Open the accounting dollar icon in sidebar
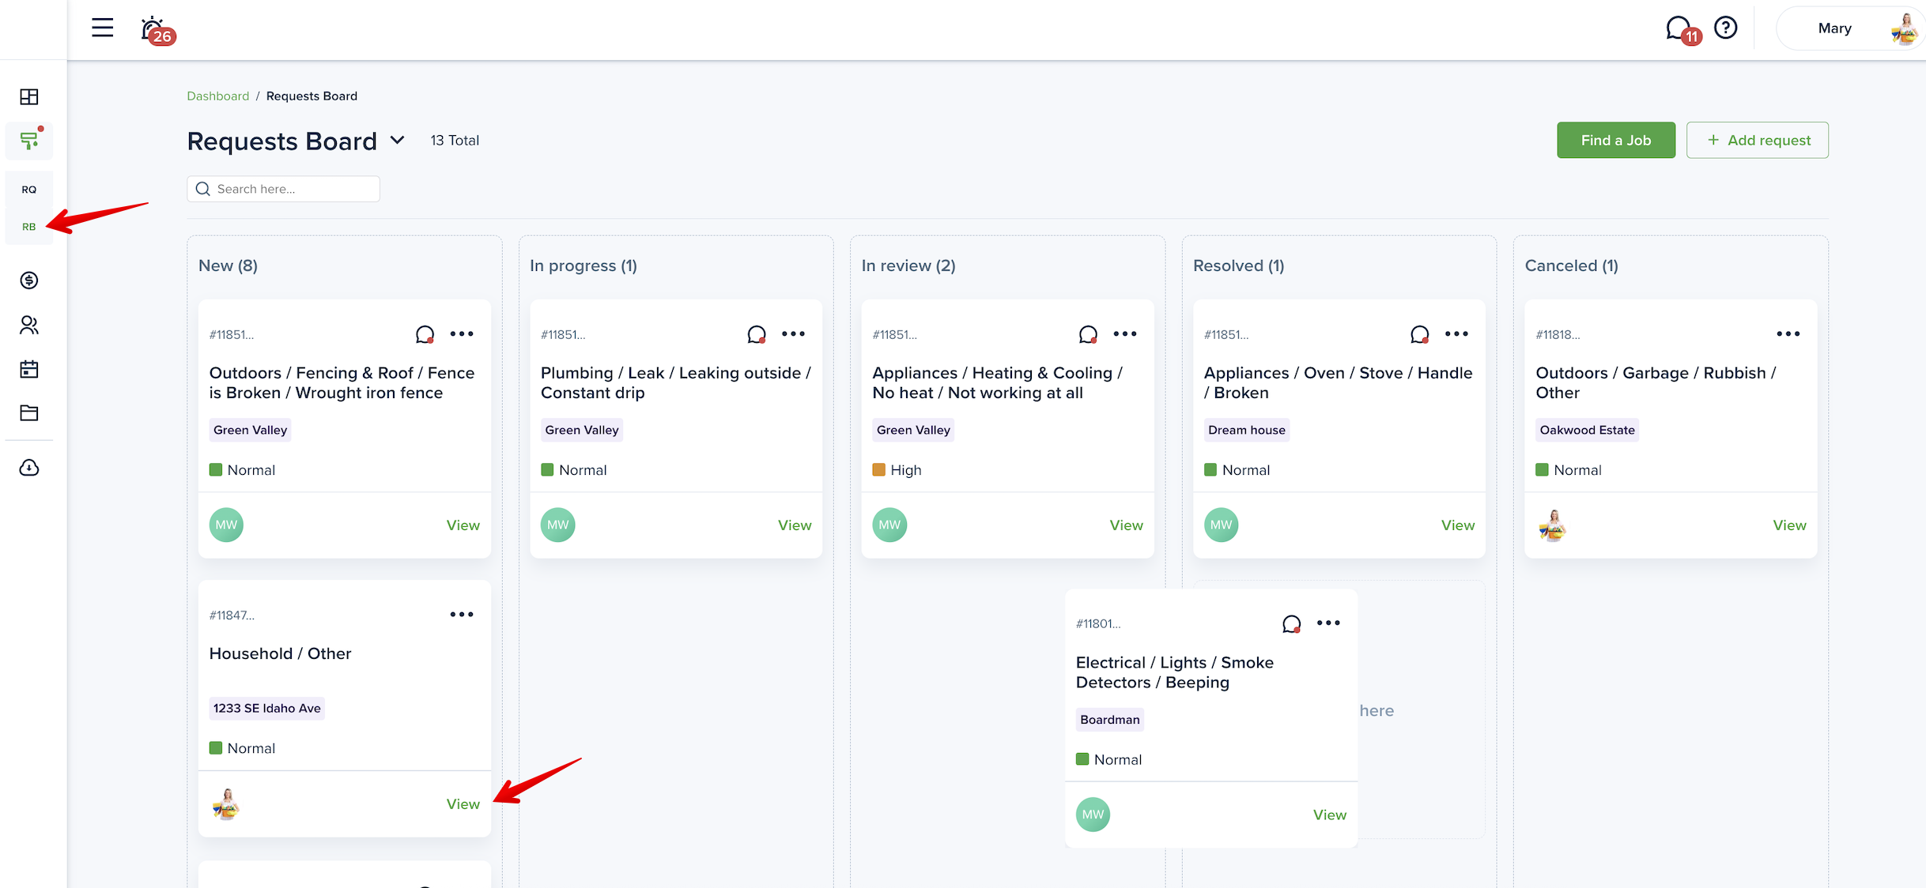1926x888 pixels. (x=29, y=280)
